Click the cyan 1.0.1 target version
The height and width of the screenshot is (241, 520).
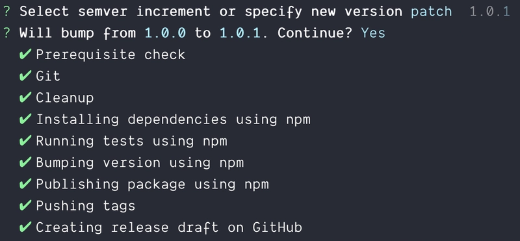click(x=240, y=33)
